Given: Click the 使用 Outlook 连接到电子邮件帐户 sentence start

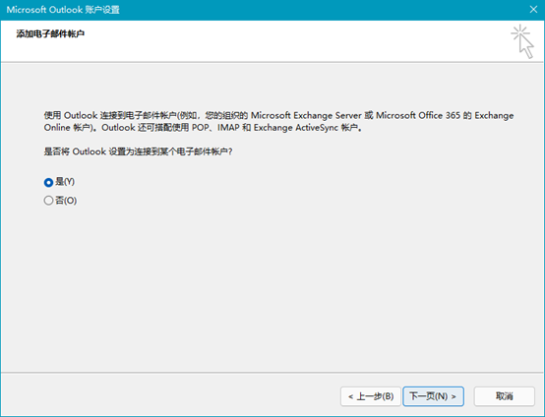Looking at the screenshot, I should tap(110, 115).
